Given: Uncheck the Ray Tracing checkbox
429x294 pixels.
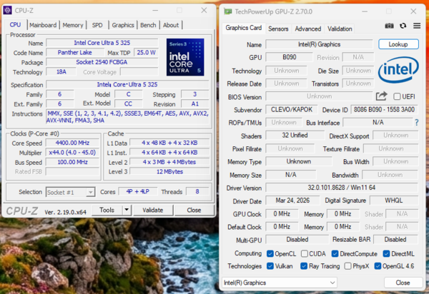Looking at the screenshot, I should [304, 266].
